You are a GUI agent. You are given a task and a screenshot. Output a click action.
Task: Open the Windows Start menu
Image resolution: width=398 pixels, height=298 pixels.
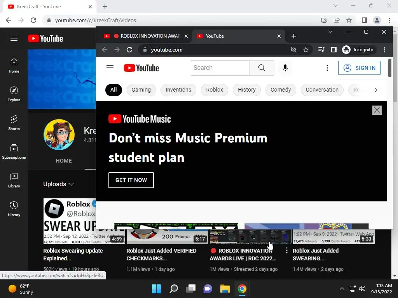tap(156, 289)
